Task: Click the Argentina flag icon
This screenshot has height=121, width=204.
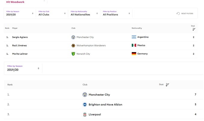Action: [134, 37]
